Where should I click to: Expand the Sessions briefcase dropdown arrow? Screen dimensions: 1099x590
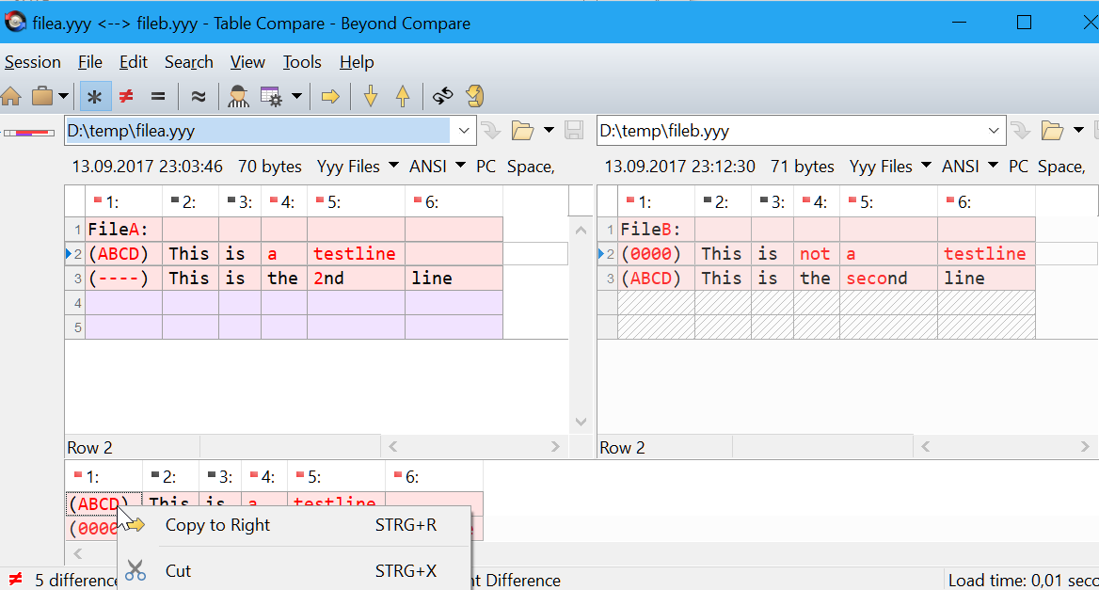tap(63, 96)
